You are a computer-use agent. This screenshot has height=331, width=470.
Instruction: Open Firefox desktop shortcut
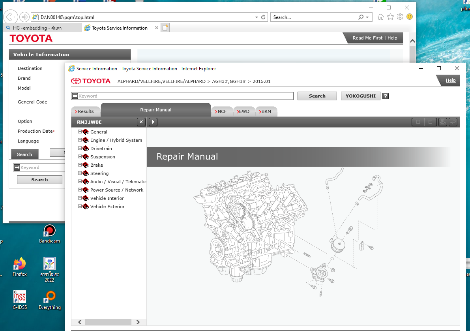tap(19, 267)
